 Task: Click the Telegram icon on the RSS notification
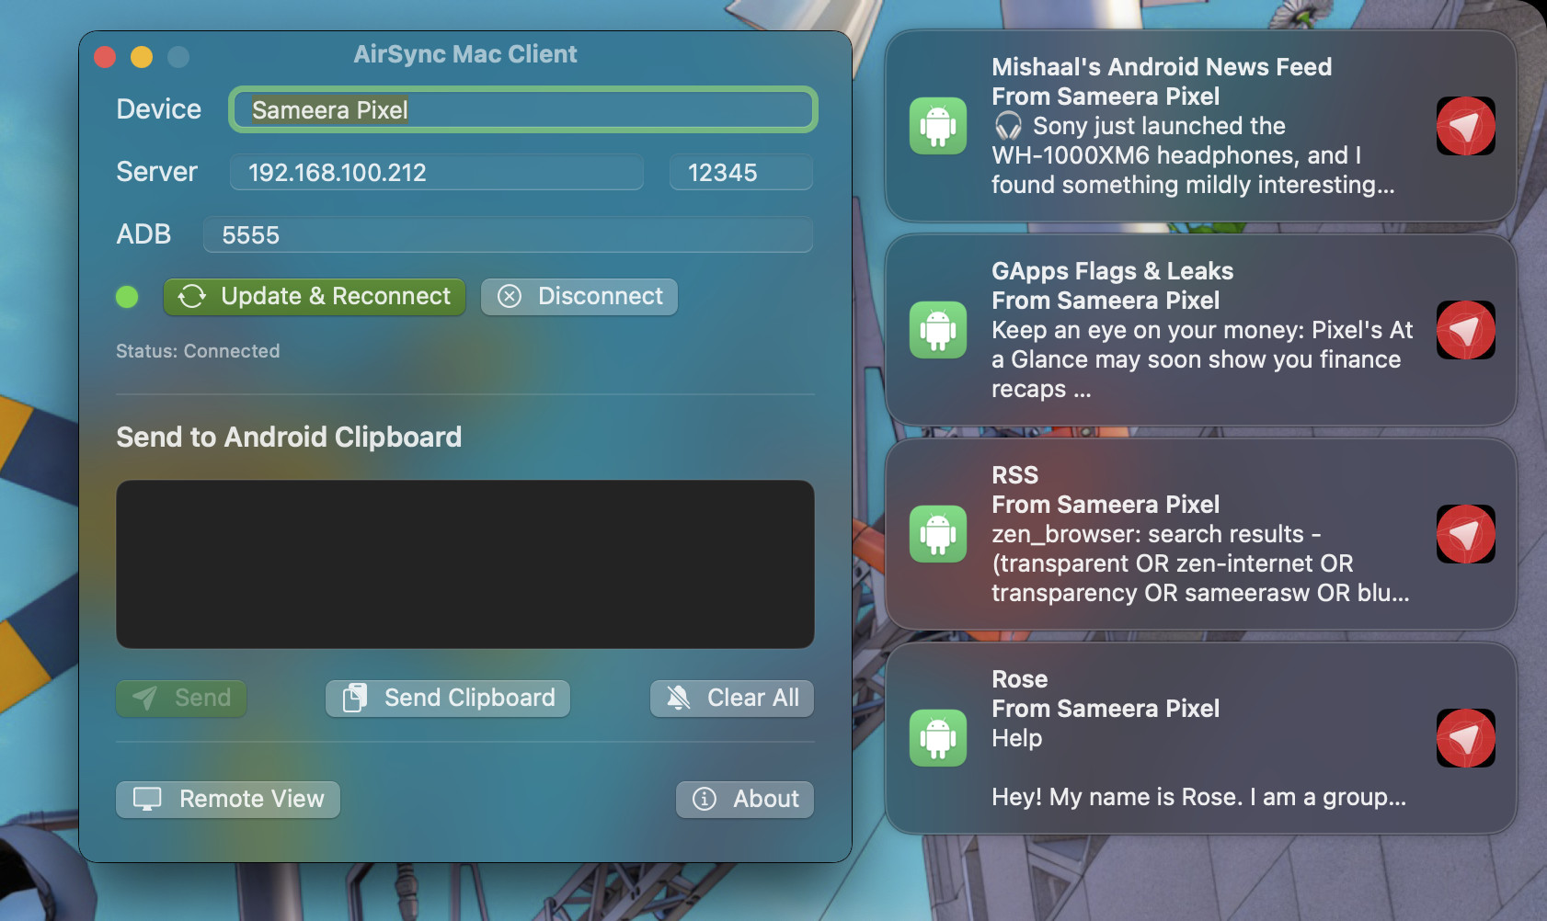click(1465, 534)
